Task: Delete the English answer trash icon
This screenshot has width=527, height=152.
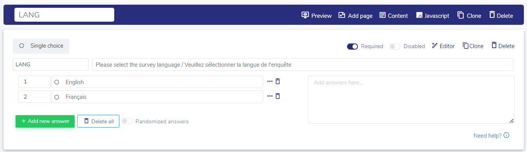Action: [x=277, y=81]
